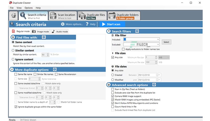Click the More options gear icon
Image resolution: width=210 pixels, height=121 pixels.
pos(63,24)
